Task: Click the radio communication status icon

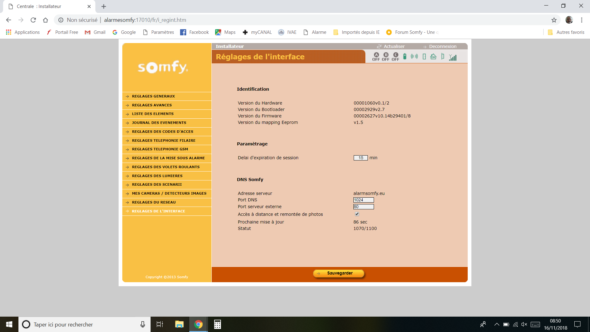Action: (414, 57)
